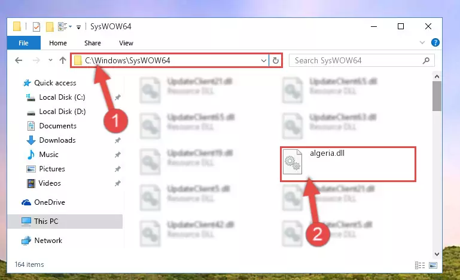Refresh the SysWOW64 folder view

coord(276,61)
